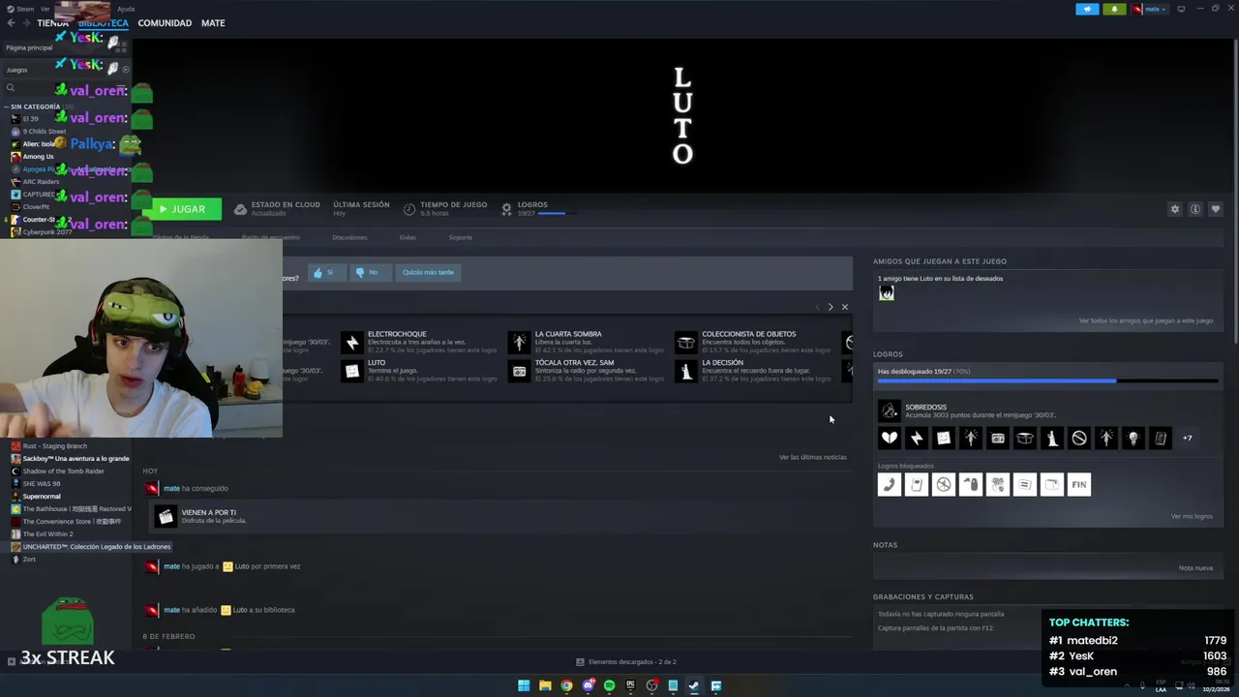1239x697 pixels.
Task: Open the Ayuda menu
Action: [126, 9]
